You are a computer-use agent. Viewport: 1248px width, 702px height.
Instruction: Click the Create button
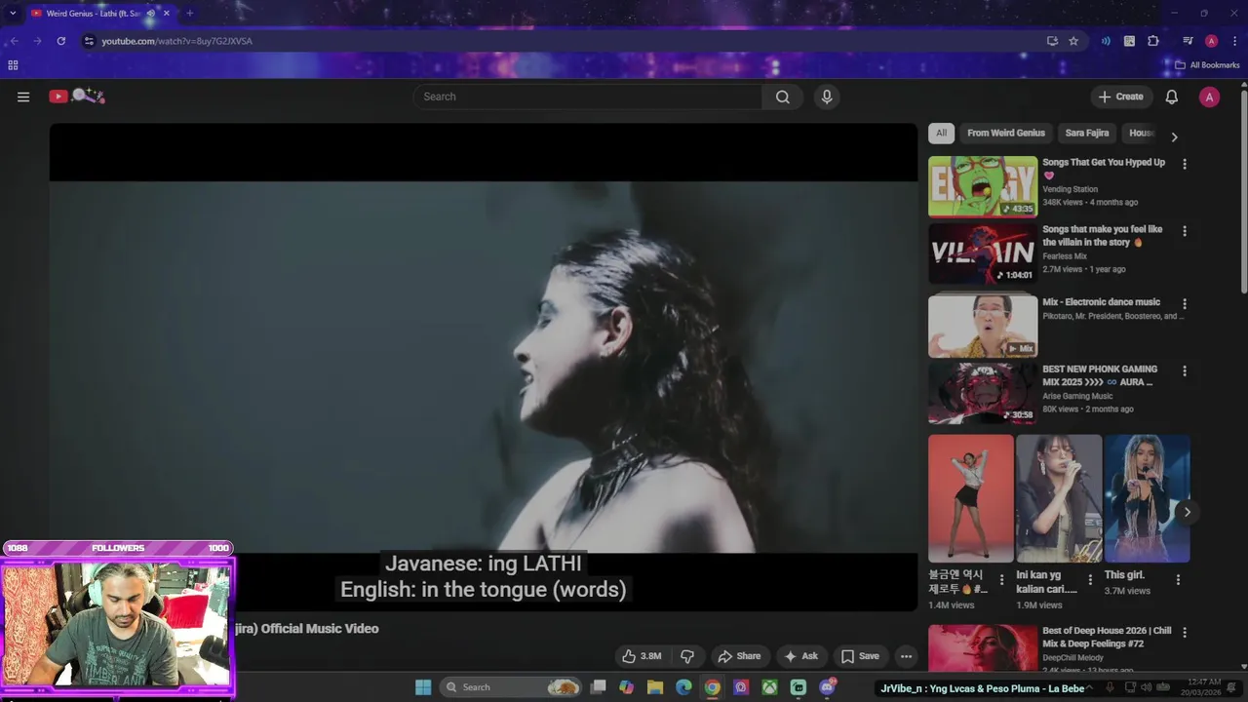[x=1121, y=97]
